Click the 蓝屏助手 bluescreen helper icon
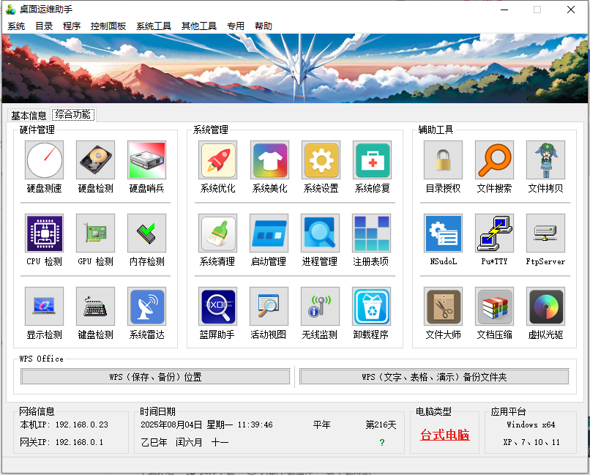 tap(217, 307)
